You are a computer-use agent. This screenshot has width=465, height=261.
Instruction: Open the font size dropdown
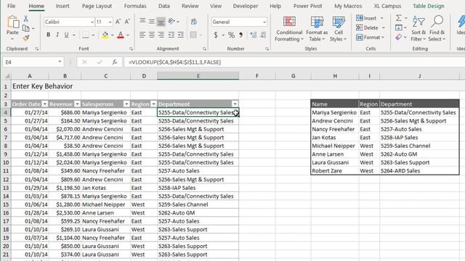(x=110, y=22)
